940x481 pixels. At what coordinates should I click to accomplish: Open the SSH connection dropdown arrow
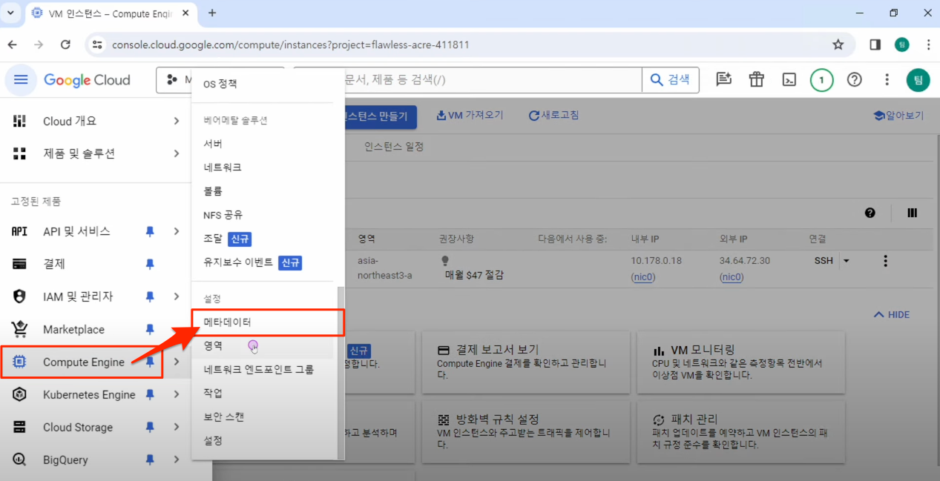(x=846, y=261)
